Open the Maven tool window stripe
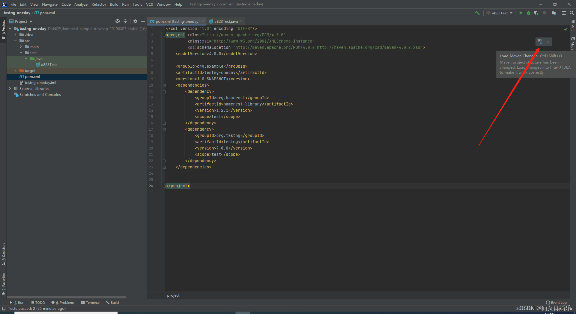 pos(573,44)
